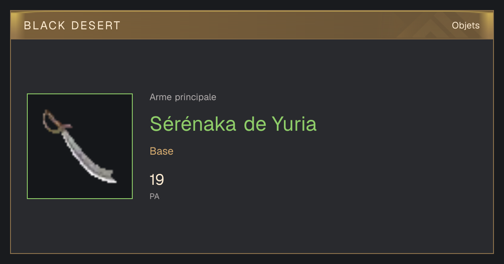Click the Sérénaka de Yuria item name
The width and height of the screenshot is (504, 264).
(x=233, y=124)
